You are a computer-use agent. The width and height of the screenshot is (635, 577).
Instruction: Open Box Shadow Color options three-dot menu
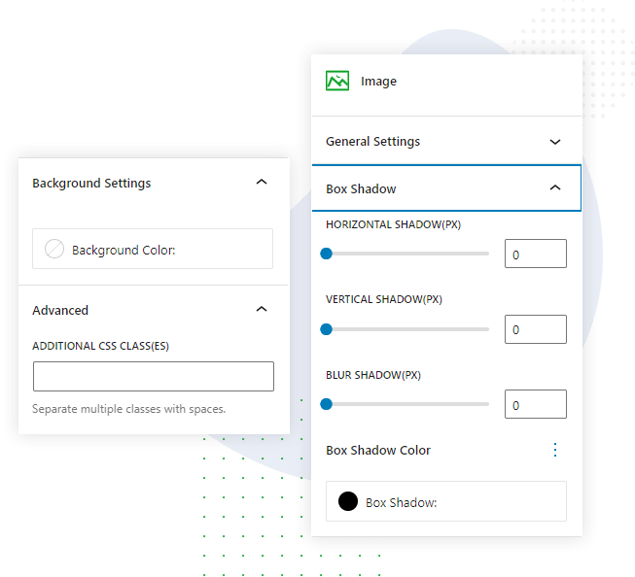[x=555, y=450]
